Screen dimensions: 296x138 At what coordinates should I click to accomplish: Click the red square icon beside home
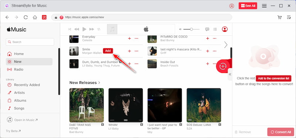[x=44, y=17]
